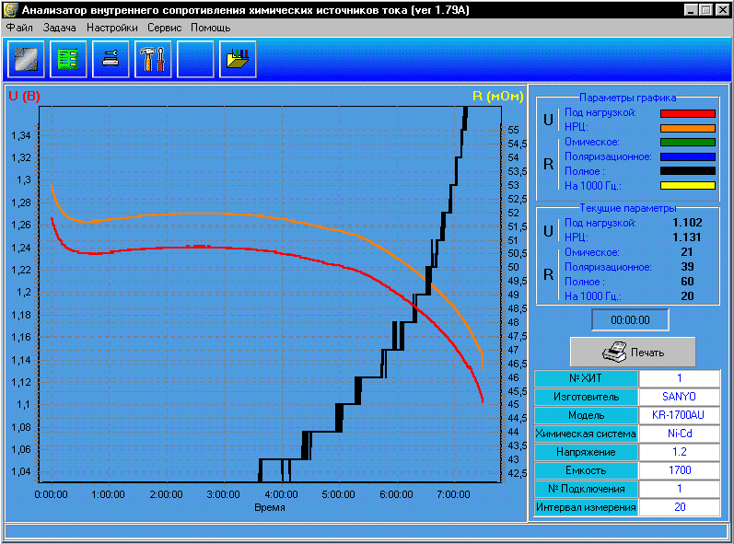Click the device-with-wrench setup toolbar icon
Viewport: 734px width, 544px height.
111,59
